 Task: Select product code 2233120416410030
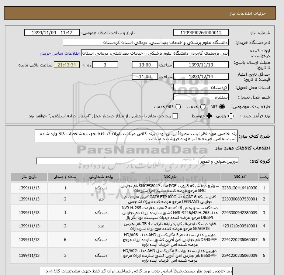tap(240, 188)
